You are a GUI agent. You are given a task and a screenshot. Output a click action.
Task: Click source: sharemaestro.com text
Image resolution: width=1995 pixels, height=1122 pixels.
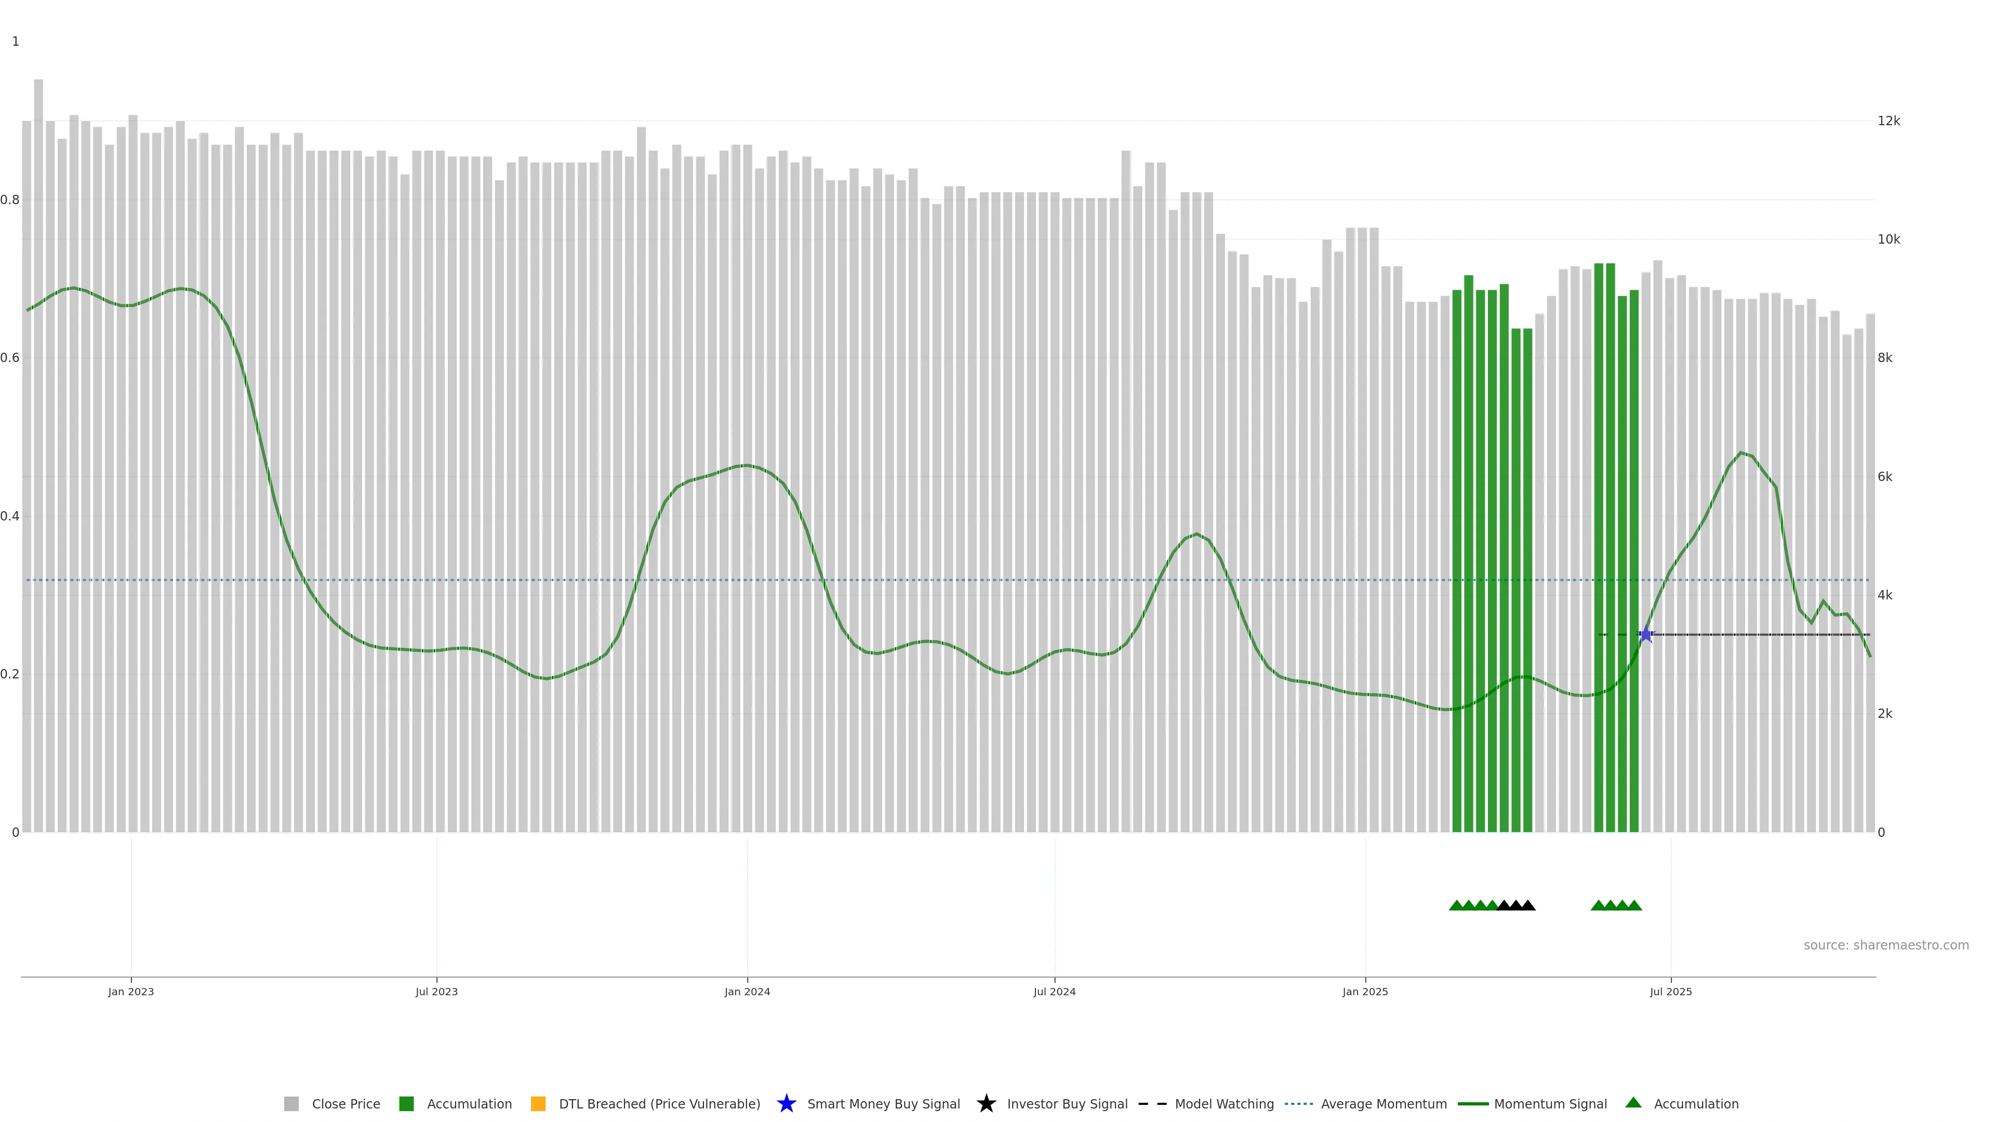click(x=1886, y=945)
